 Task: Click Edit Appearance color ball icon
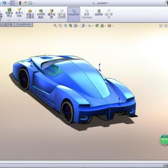[x=97, y=26]
